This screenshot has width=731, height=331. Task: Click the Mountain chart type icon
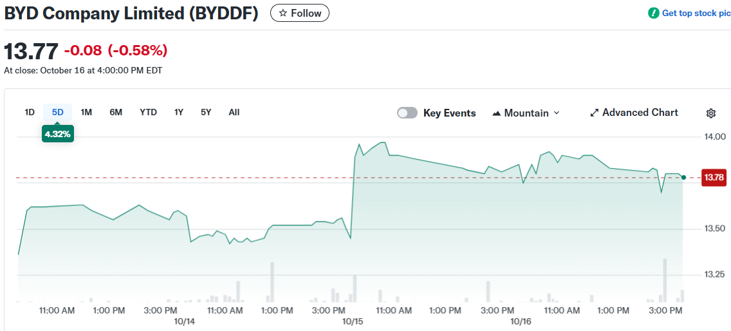click(x=496, y=113)
